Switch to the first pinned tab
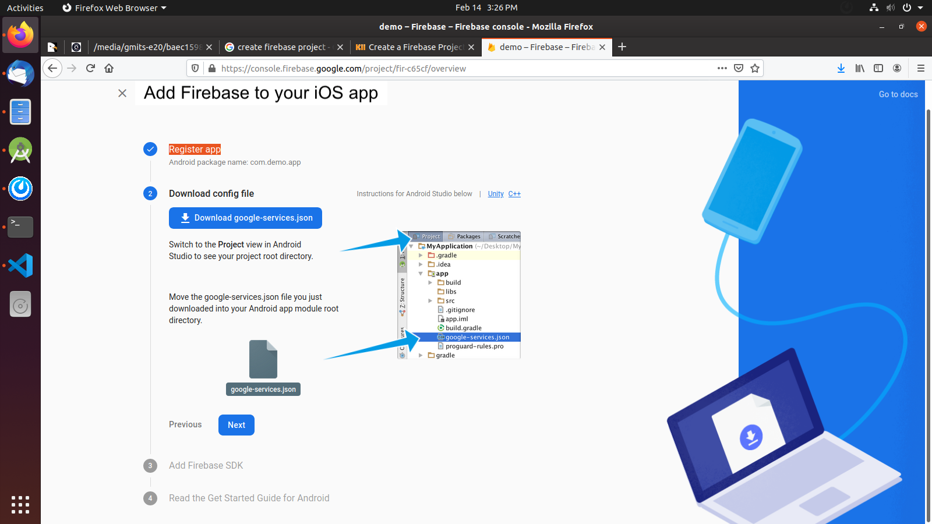The image size is (932, 524). (x=52, y=47)
